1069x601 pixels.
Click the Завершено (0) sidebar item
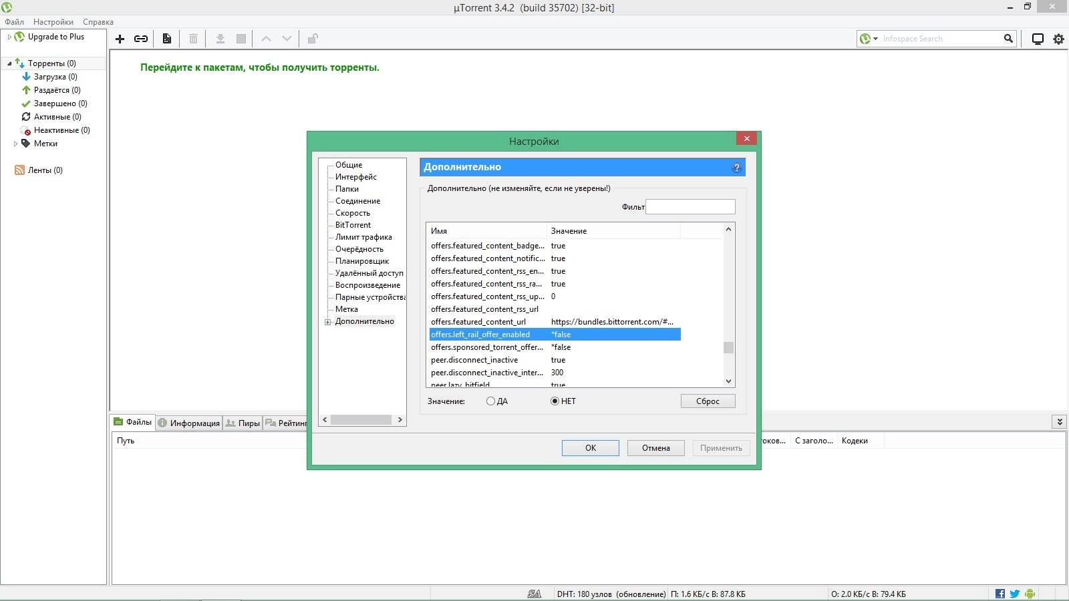pos(60,104)
